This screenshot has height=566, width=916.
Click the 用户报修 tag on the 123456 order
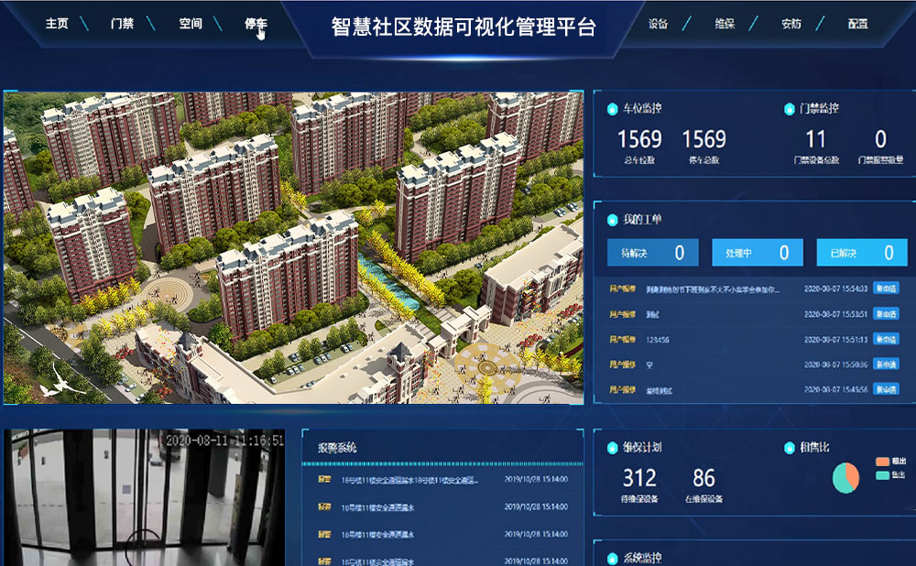621,340
